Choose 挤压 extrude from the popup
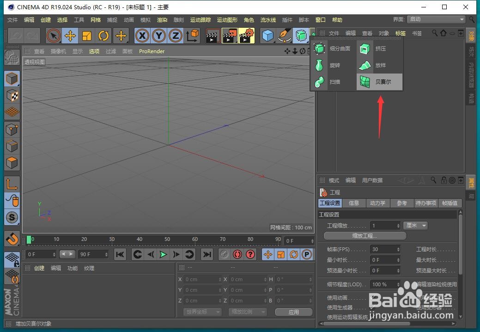 (x=379, y=49)
